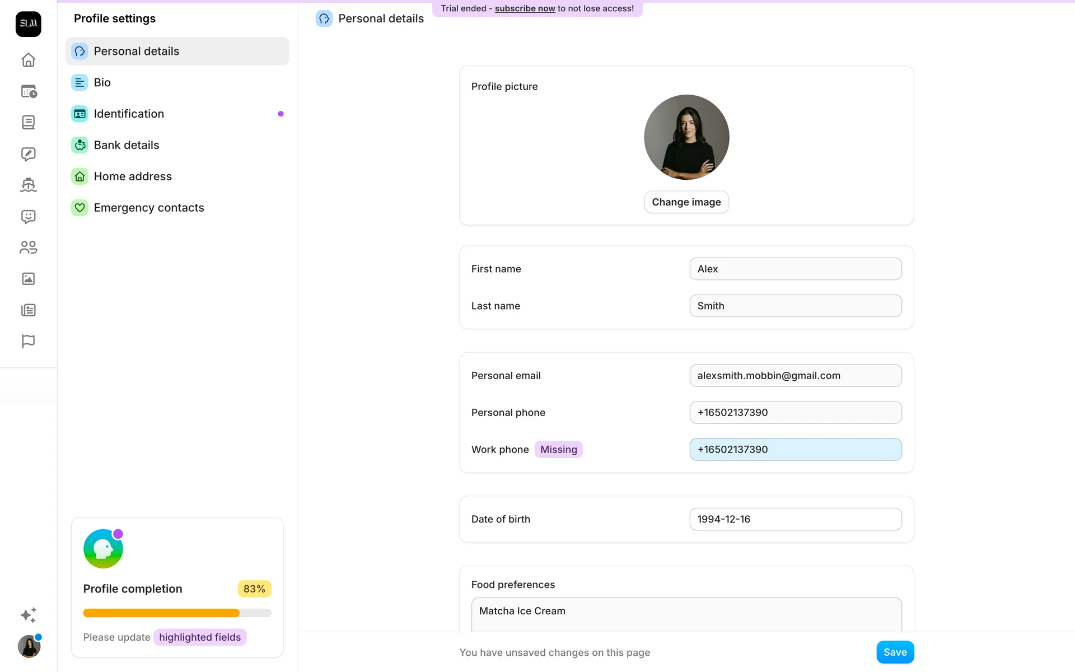This screenshot has height=672, width=1075.
Task: Click the Date of birth field
Action: click(x=795, y=519)
